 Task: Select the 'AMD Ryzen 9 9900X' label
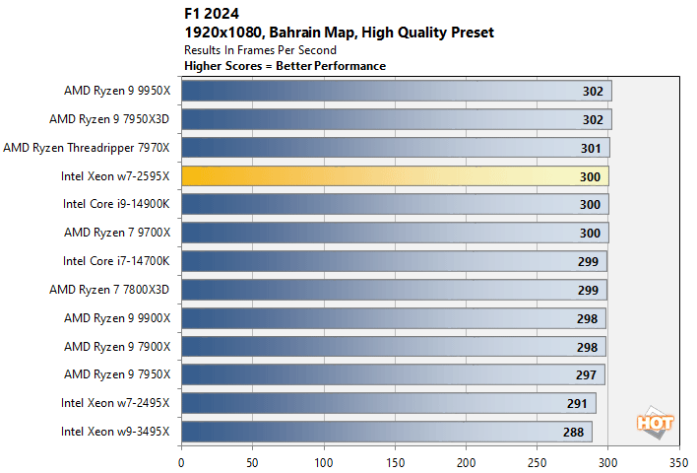117,318
